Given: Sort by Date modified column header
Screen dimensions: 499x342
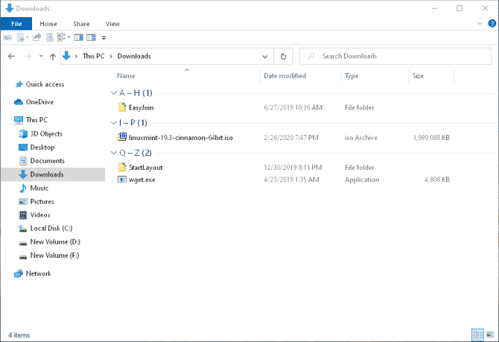Looking at the screenshot, I should (285, 76).
